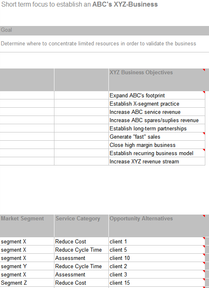Select the 'Determine where to concentrate limited resources' cell
Screen dimensions: 209x288
(104, 44)
